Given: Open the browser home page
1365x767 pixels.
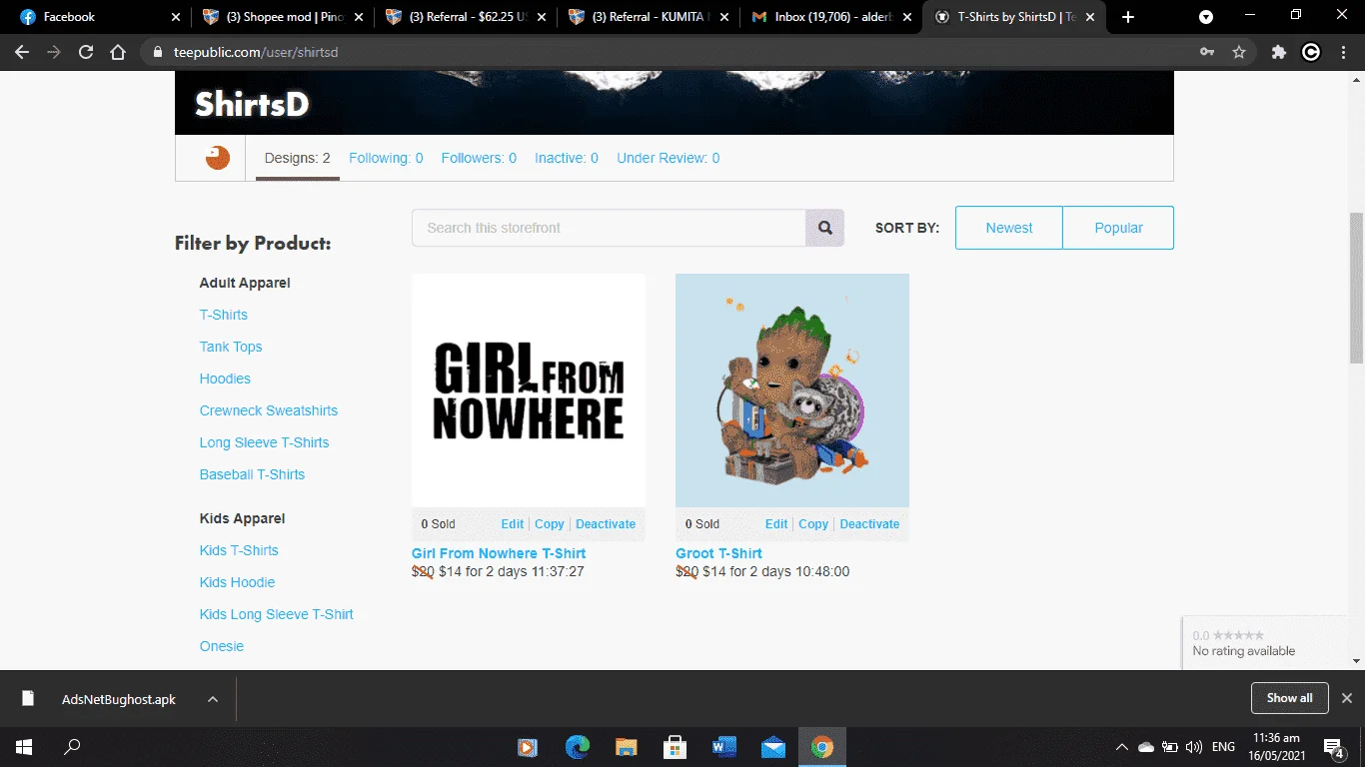Looking at the screenshot, I should (118, 53).
